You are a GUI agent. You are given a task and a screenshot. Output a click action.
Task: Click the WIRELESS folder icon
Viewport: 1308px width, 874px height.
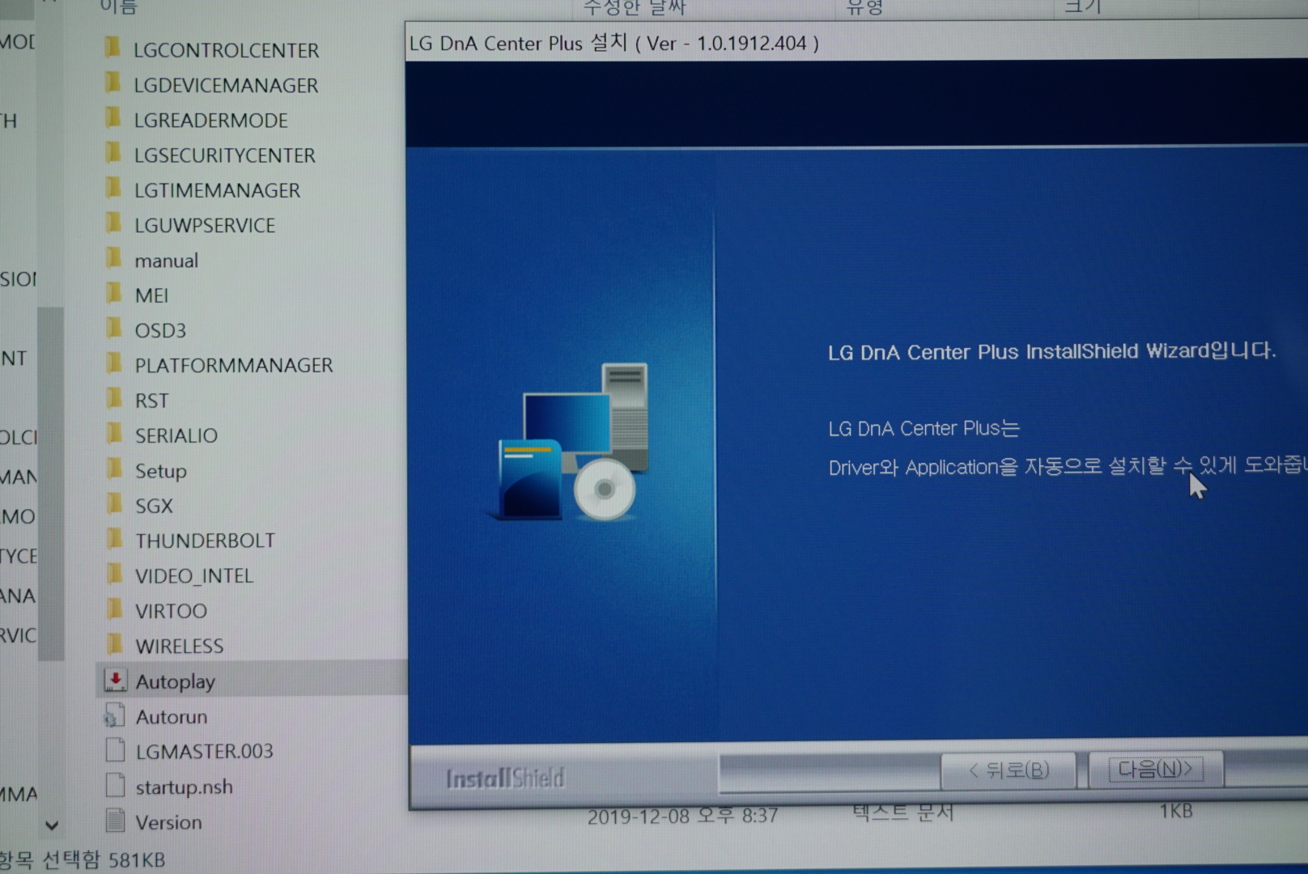[x=115, y=643]
